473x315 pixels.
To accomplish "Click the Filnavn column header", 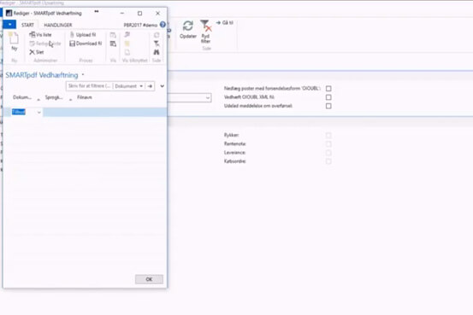I will coord(85,97).
